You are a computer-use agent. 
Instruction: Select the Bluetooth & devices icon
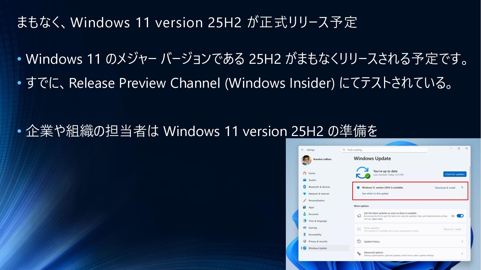305,187
